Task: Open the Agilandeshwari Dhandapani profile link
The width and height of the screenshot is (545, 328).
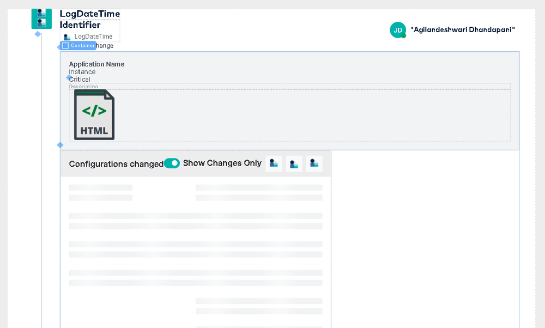Action: point(464,29)
